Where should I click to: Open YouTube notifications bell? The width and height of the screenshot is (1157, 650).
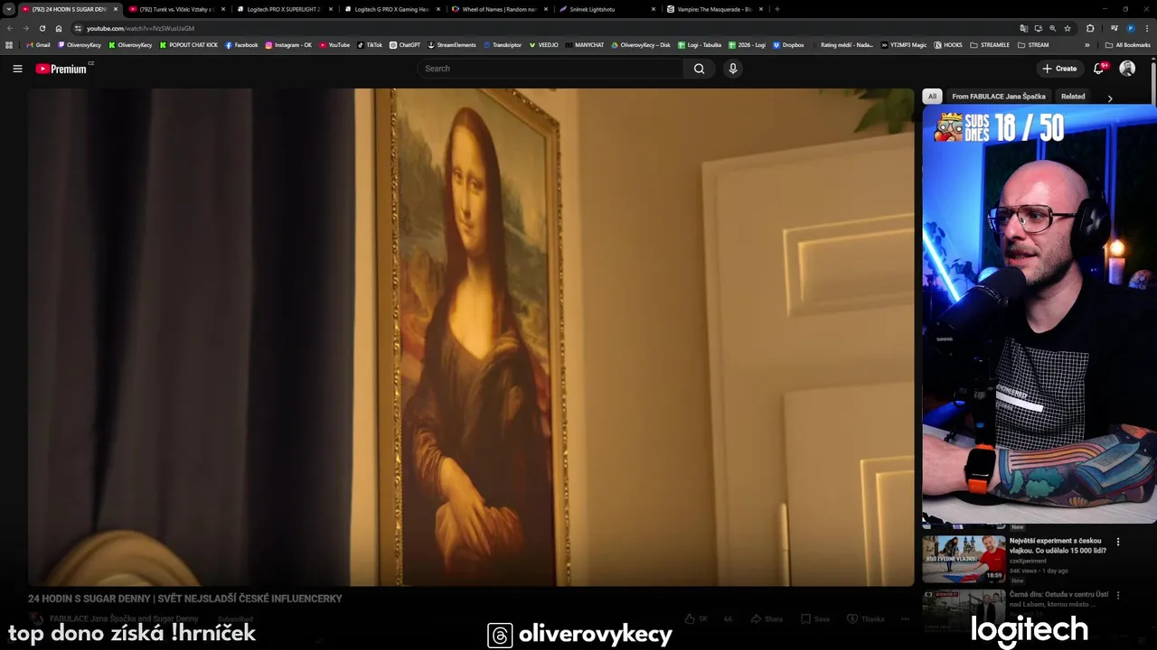tap(1099, 69)
